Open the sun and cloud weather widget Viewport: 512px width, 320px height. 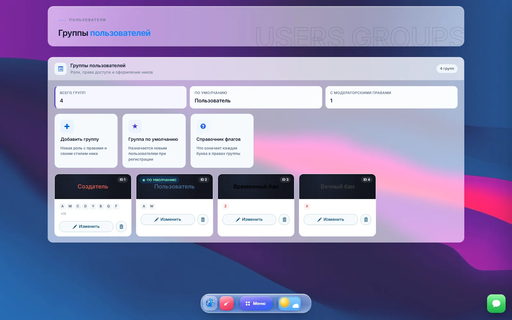(290, 303)
